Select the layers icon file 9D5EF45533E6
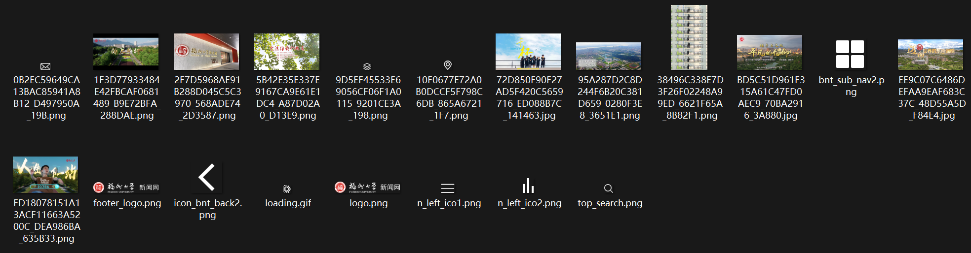The width and height of the screenshot is (971, 253). coord(367,66)
